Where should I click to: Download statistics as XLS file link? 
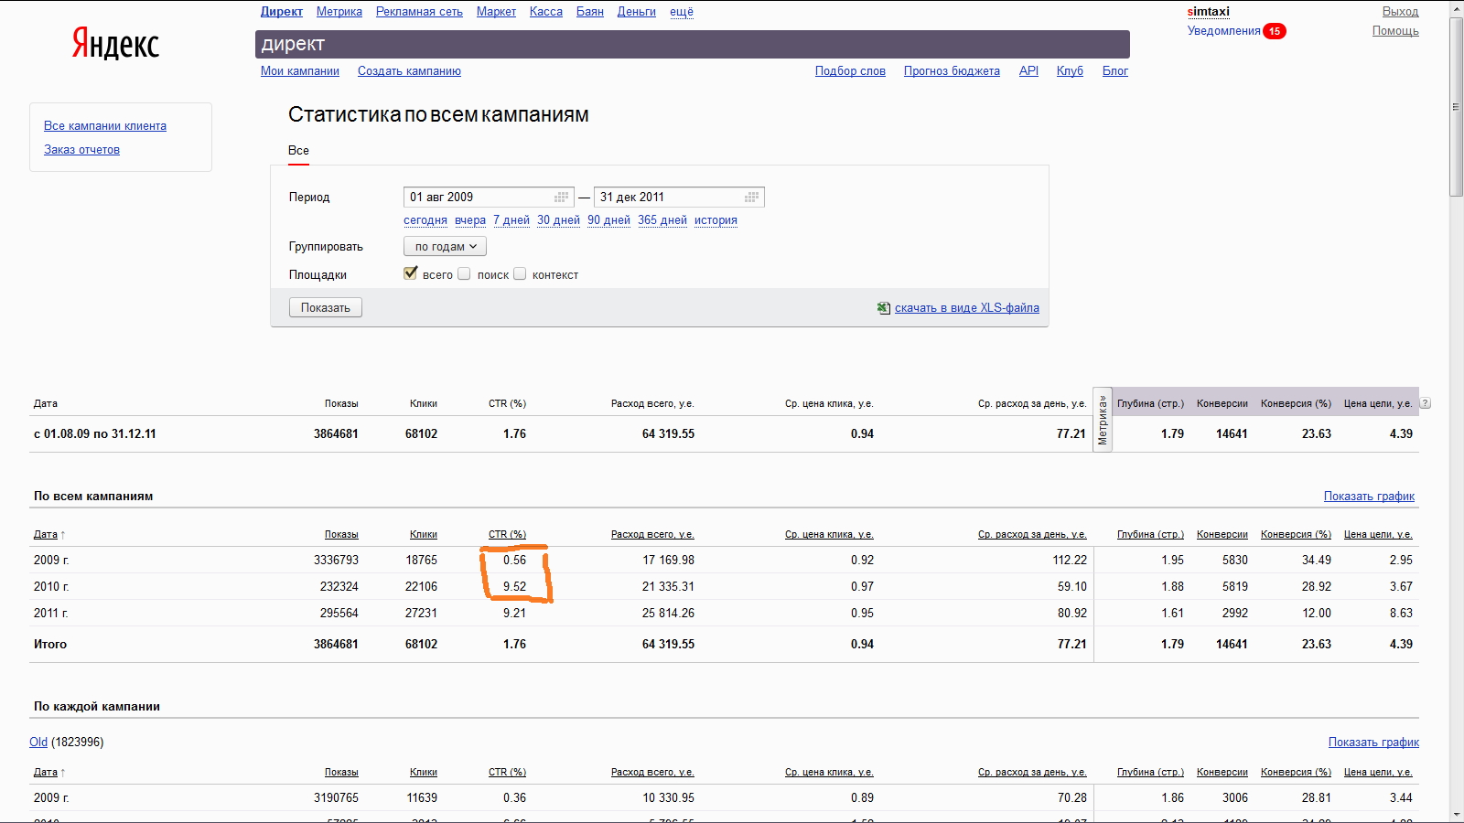967,308
